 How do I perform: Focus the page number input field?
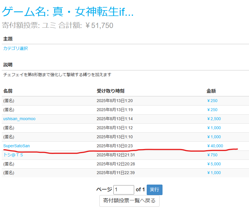(124, 190)
